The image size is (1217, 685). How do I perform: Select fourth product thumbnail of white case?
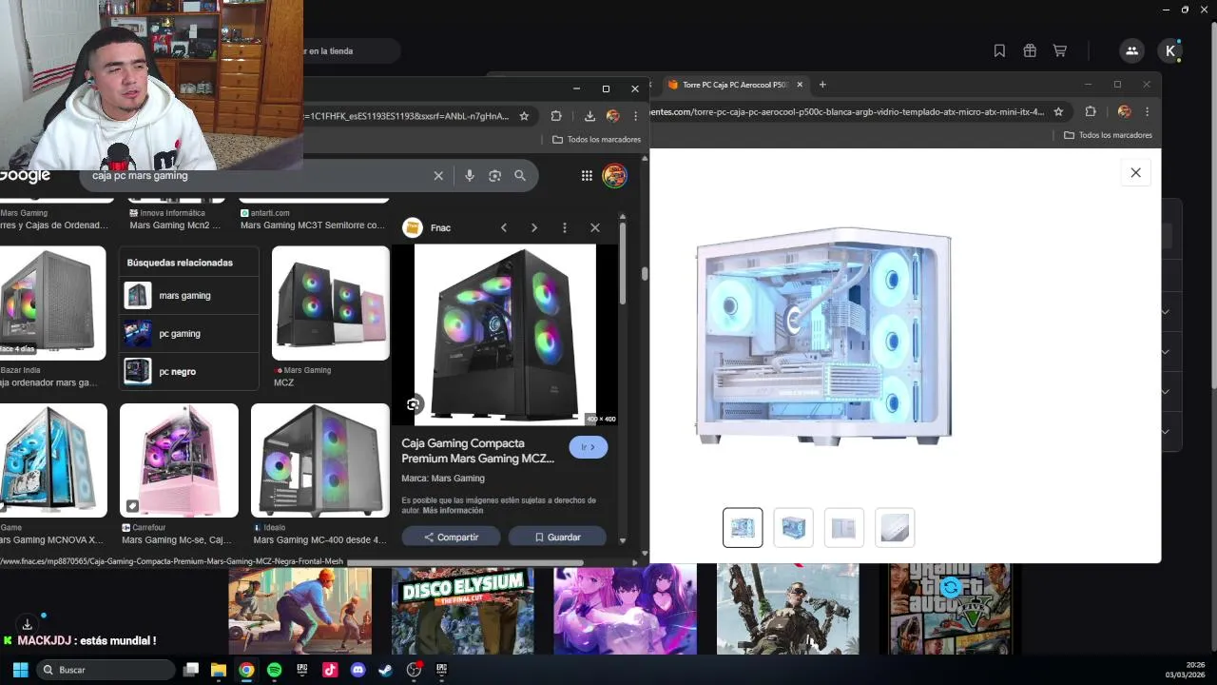pyautogui.click(x=895, y=528)
